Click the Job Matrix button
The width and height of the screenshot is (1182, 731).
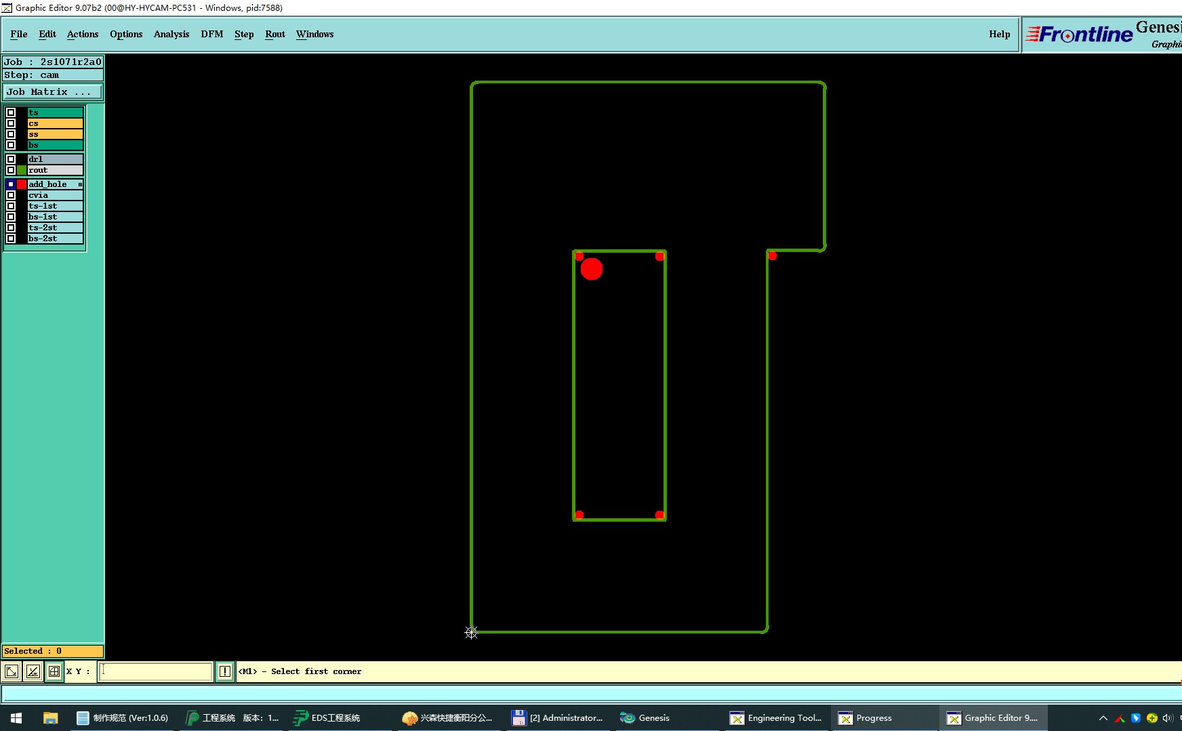53,92
